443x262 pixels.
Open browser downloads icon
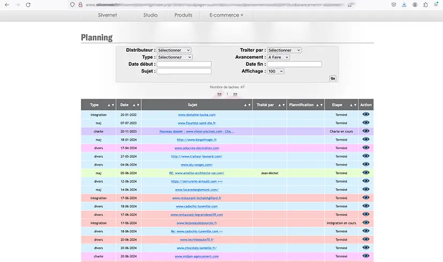[x=404, y=5]
